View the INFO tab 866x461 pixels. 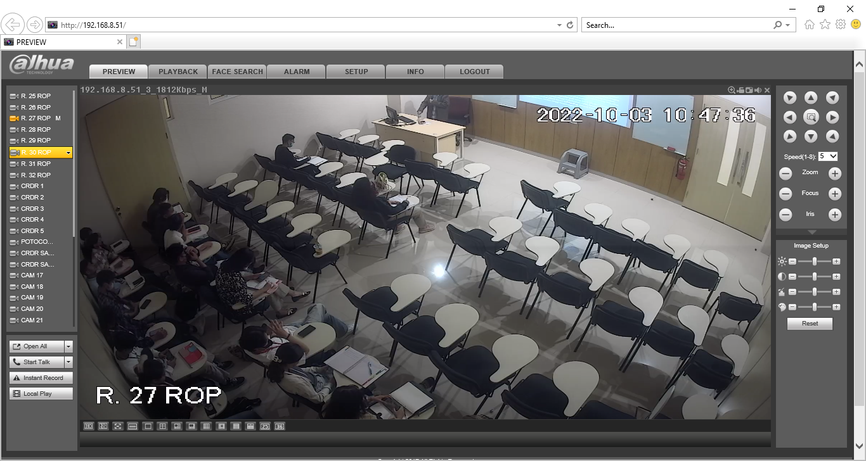click(415, 72)
